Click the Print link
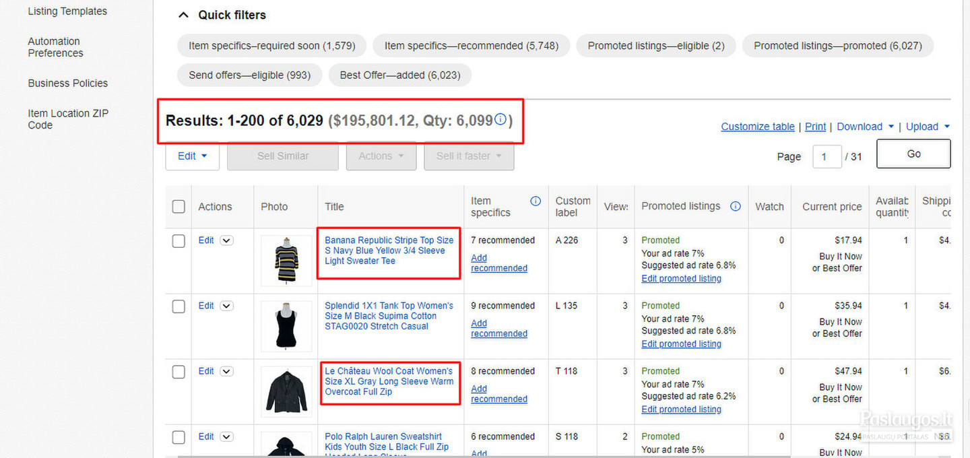970x458 pixels. click(x=815, y=127)
